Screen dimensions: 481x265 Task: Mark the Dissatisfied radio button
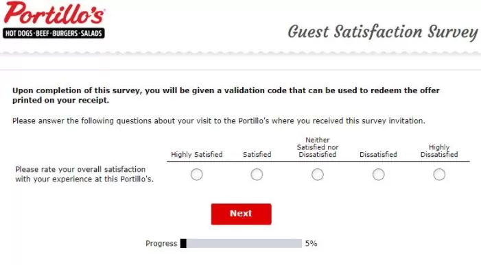coord(378,175)
